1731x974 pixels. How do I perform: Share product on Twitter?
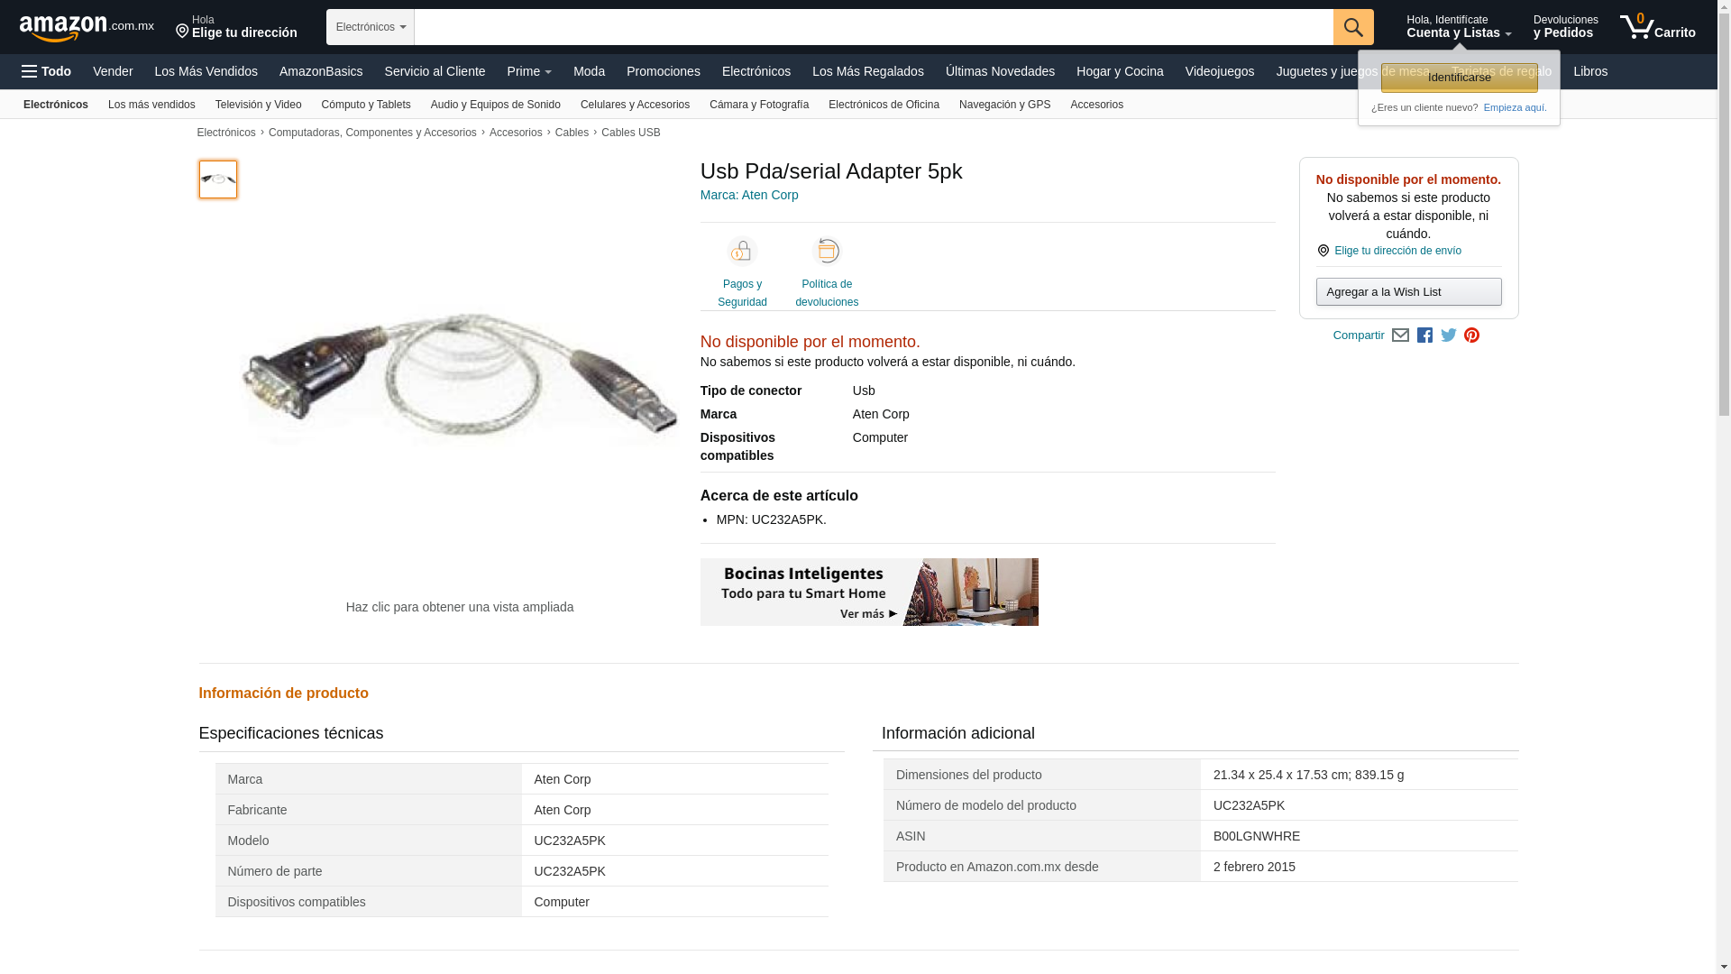(1448, 335)
